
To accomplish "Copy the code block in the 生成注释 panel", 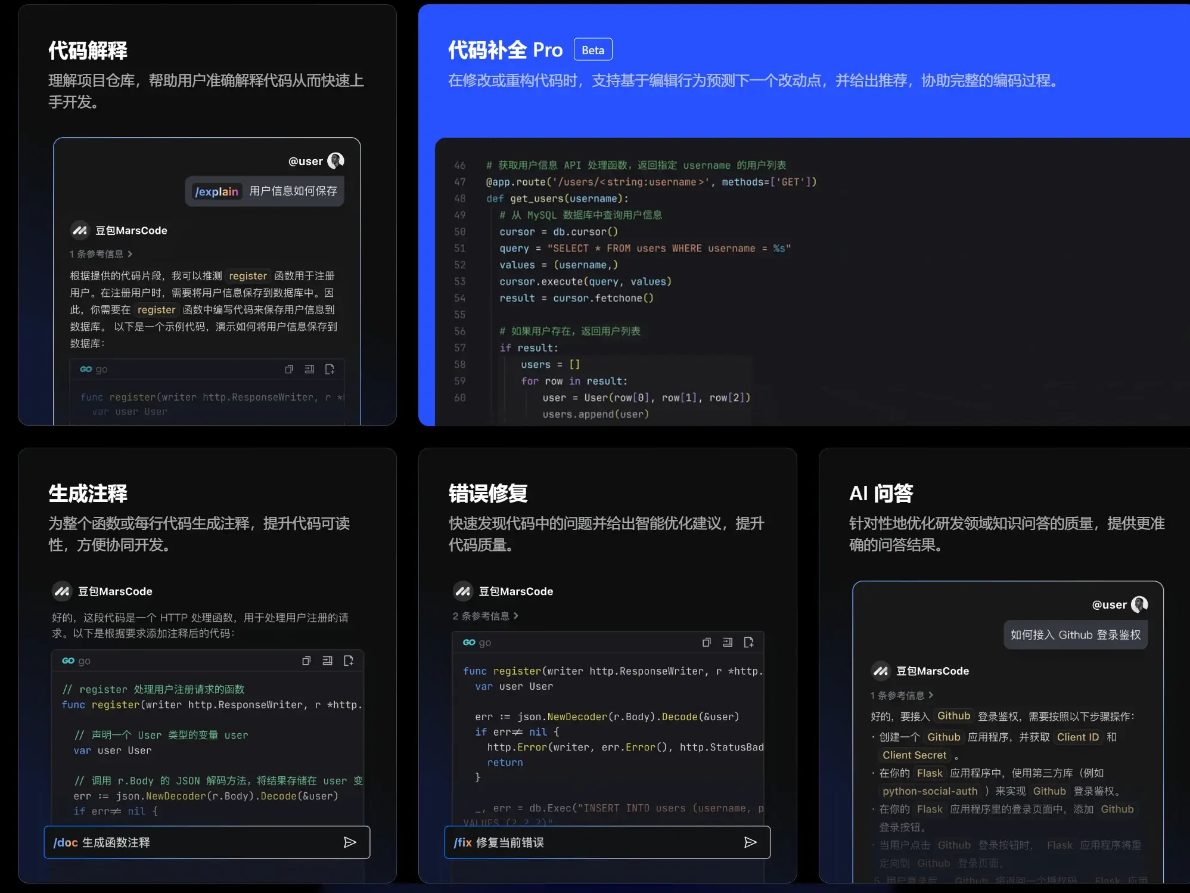I will pos(306,661).
